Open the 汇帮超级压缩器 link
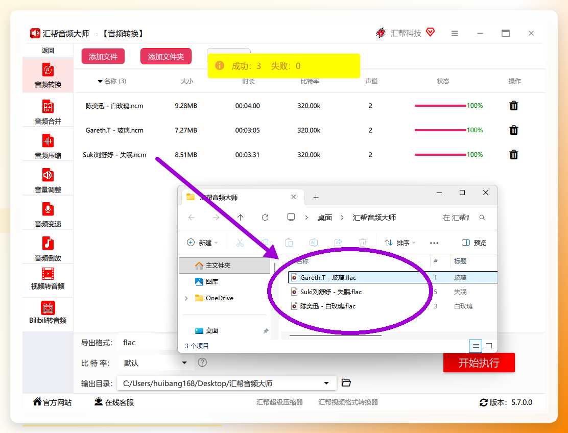 tap(279, 402)
